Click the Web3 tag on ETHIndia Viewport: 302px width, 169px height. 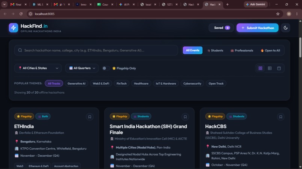(19, 166)
